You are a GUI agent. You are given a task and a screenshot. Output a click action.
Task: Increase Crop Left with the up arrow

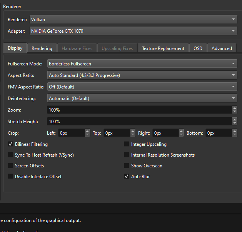pos(87,131)
